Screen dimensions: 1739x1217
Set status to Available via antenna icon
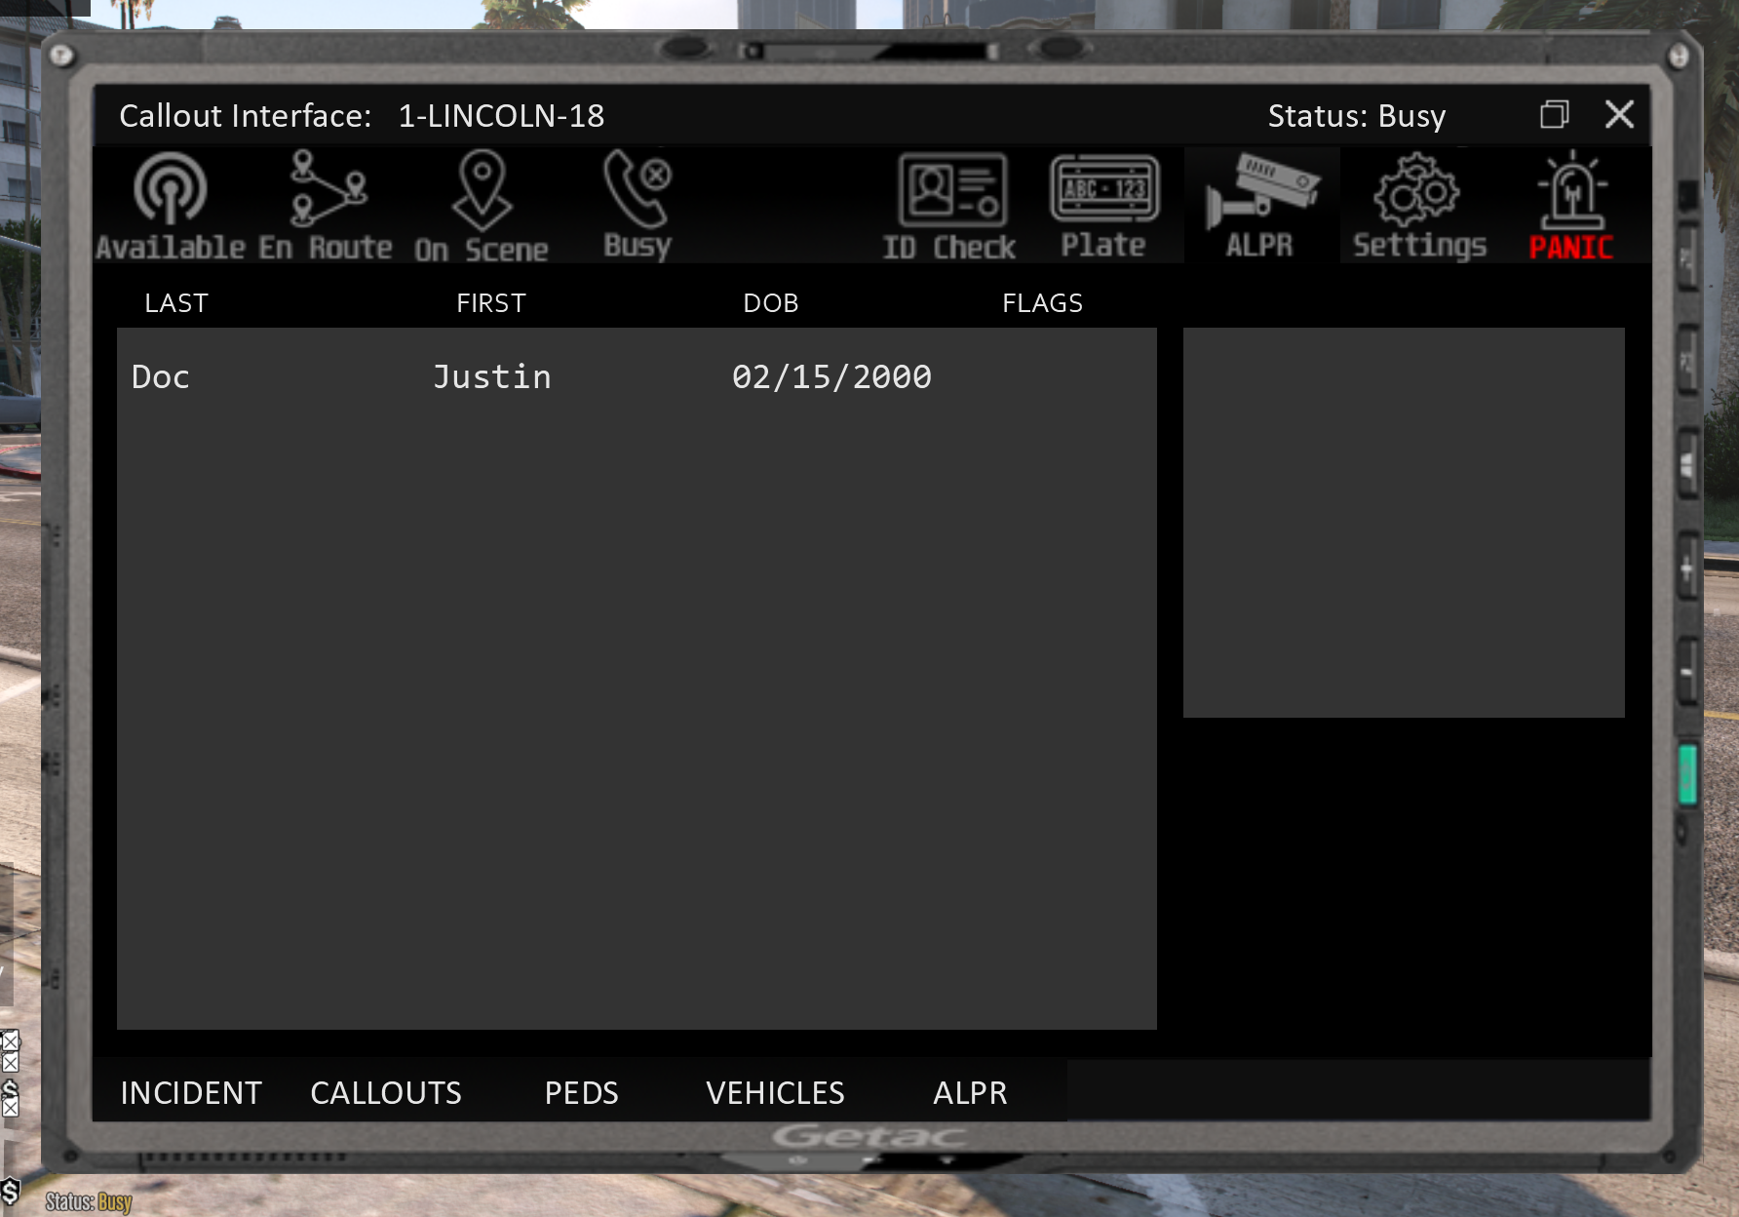[170, 206]
